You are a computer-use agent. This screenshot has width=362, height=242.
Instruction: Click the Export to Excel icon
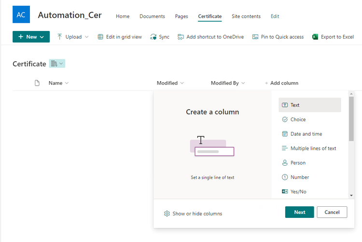[x=315, y=37]
